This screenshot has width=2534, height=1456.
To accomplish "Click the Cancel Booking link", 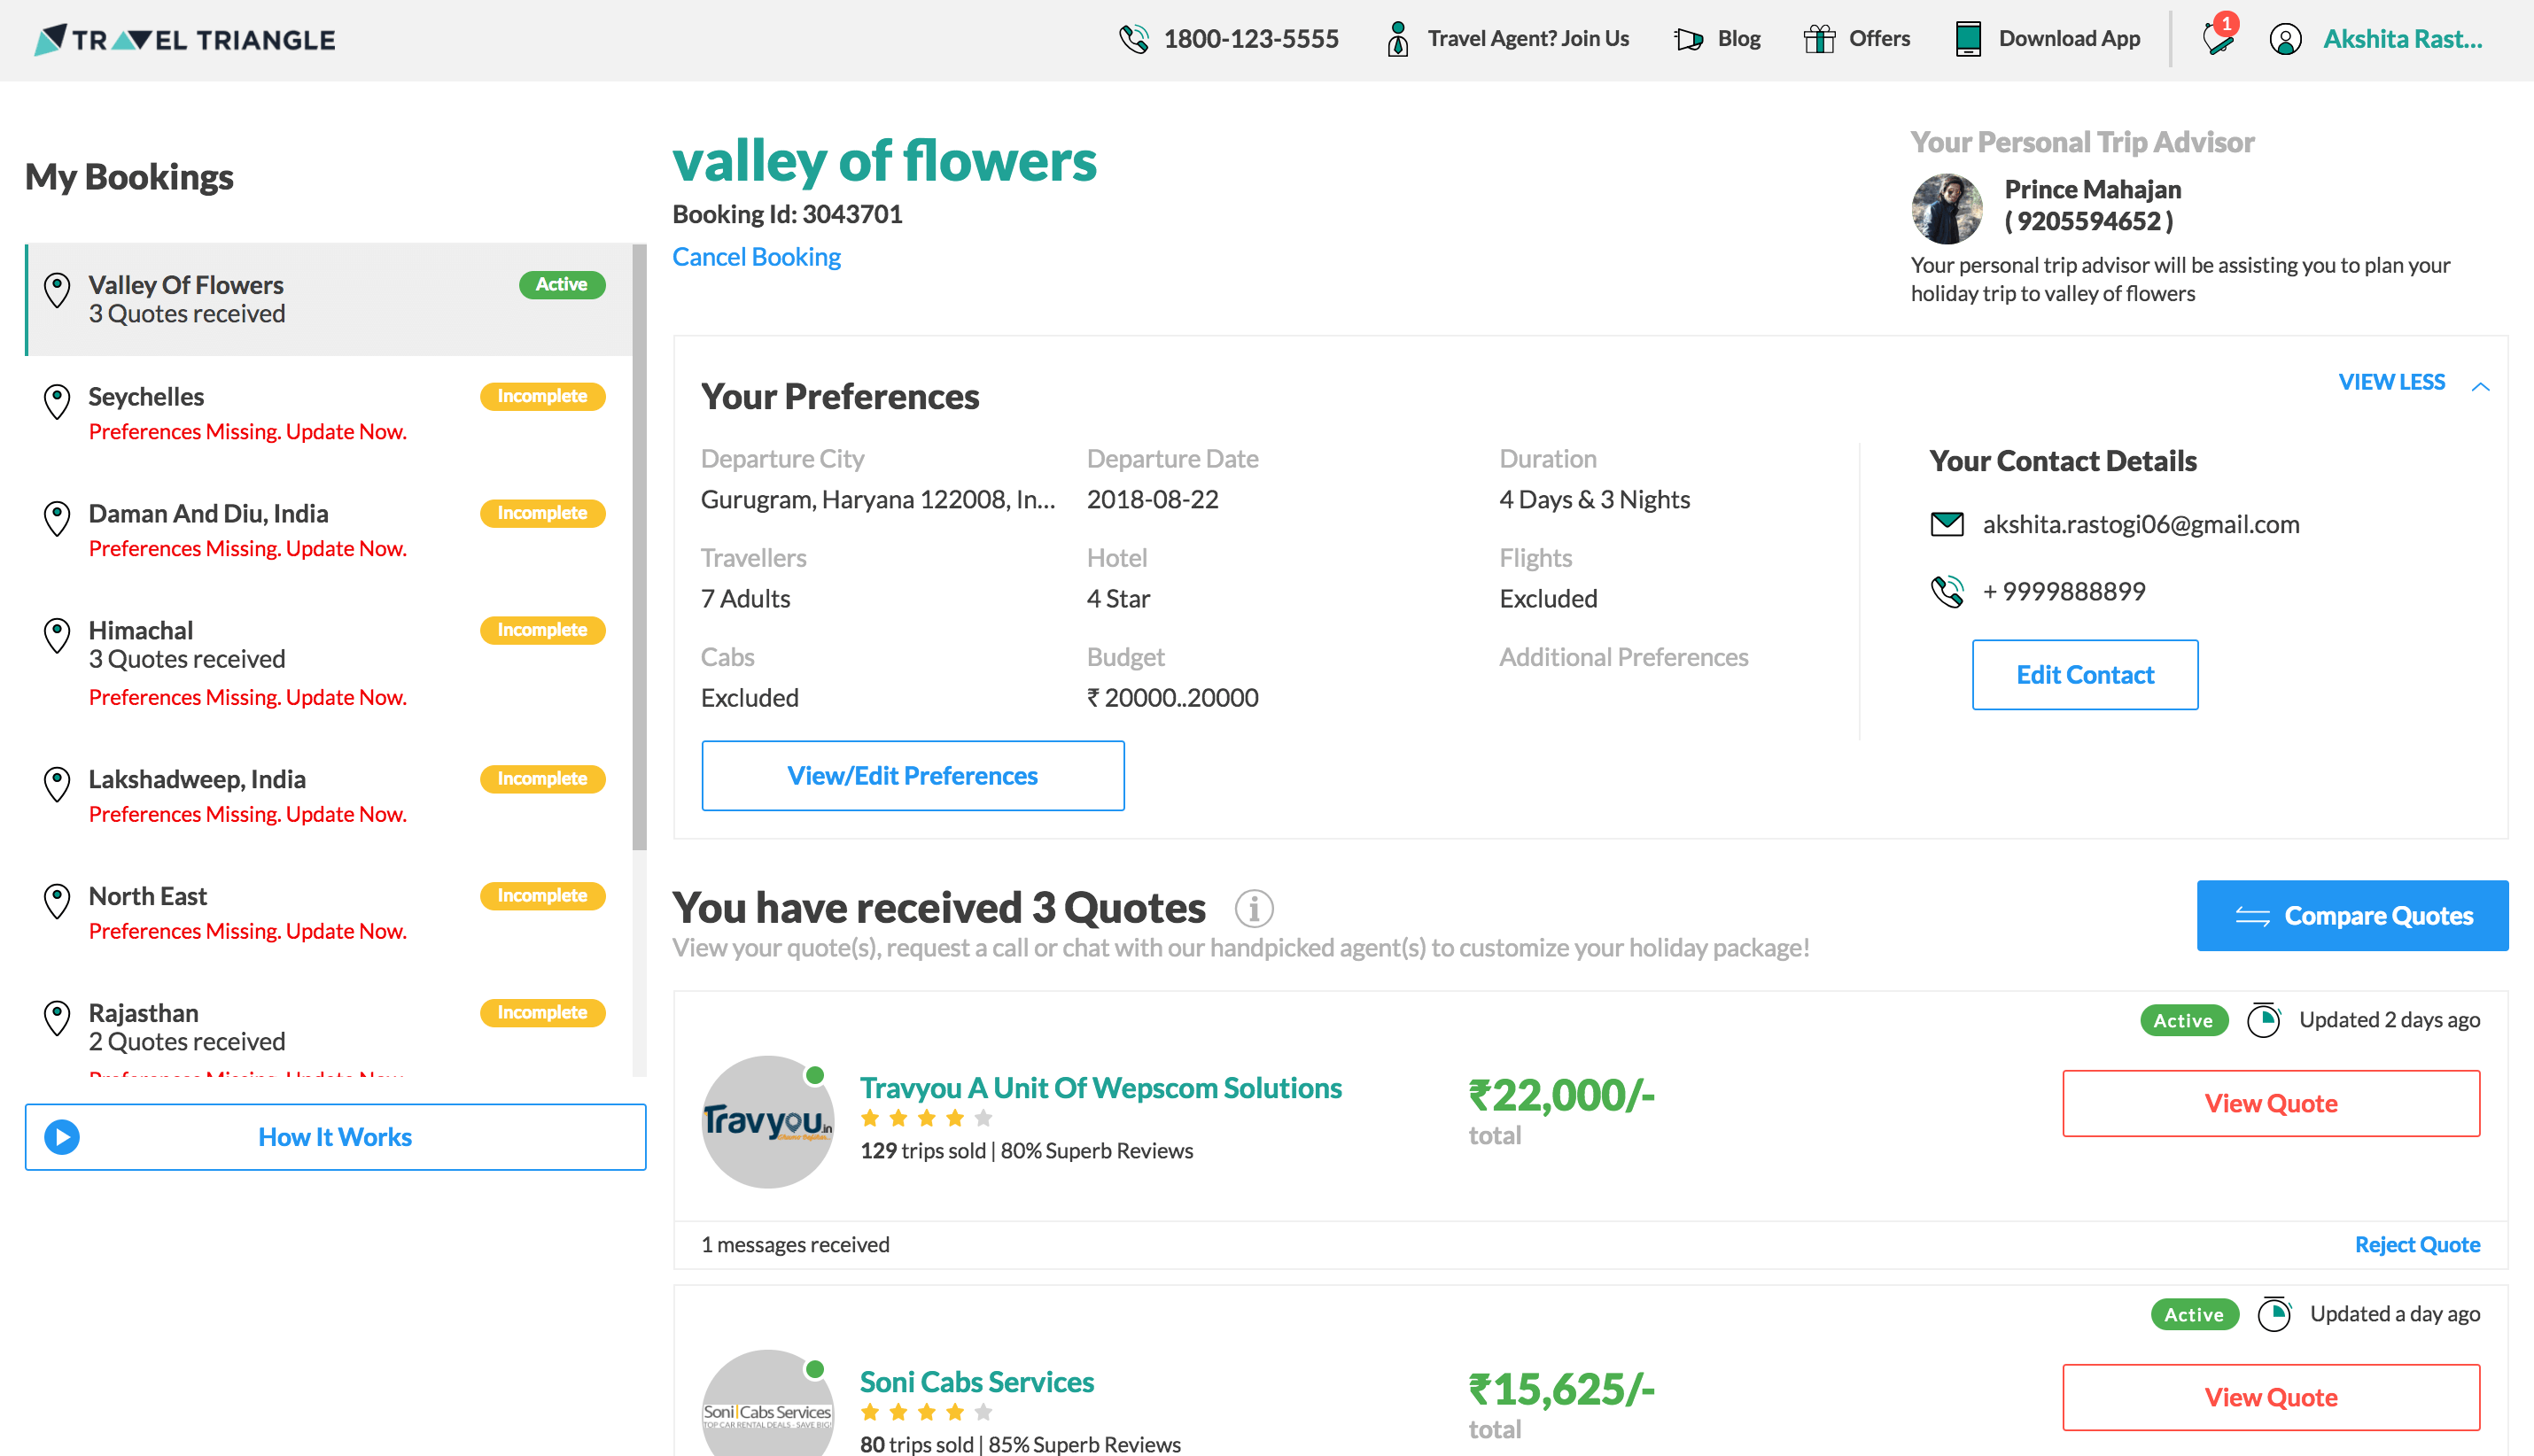I will pos(757,257).
